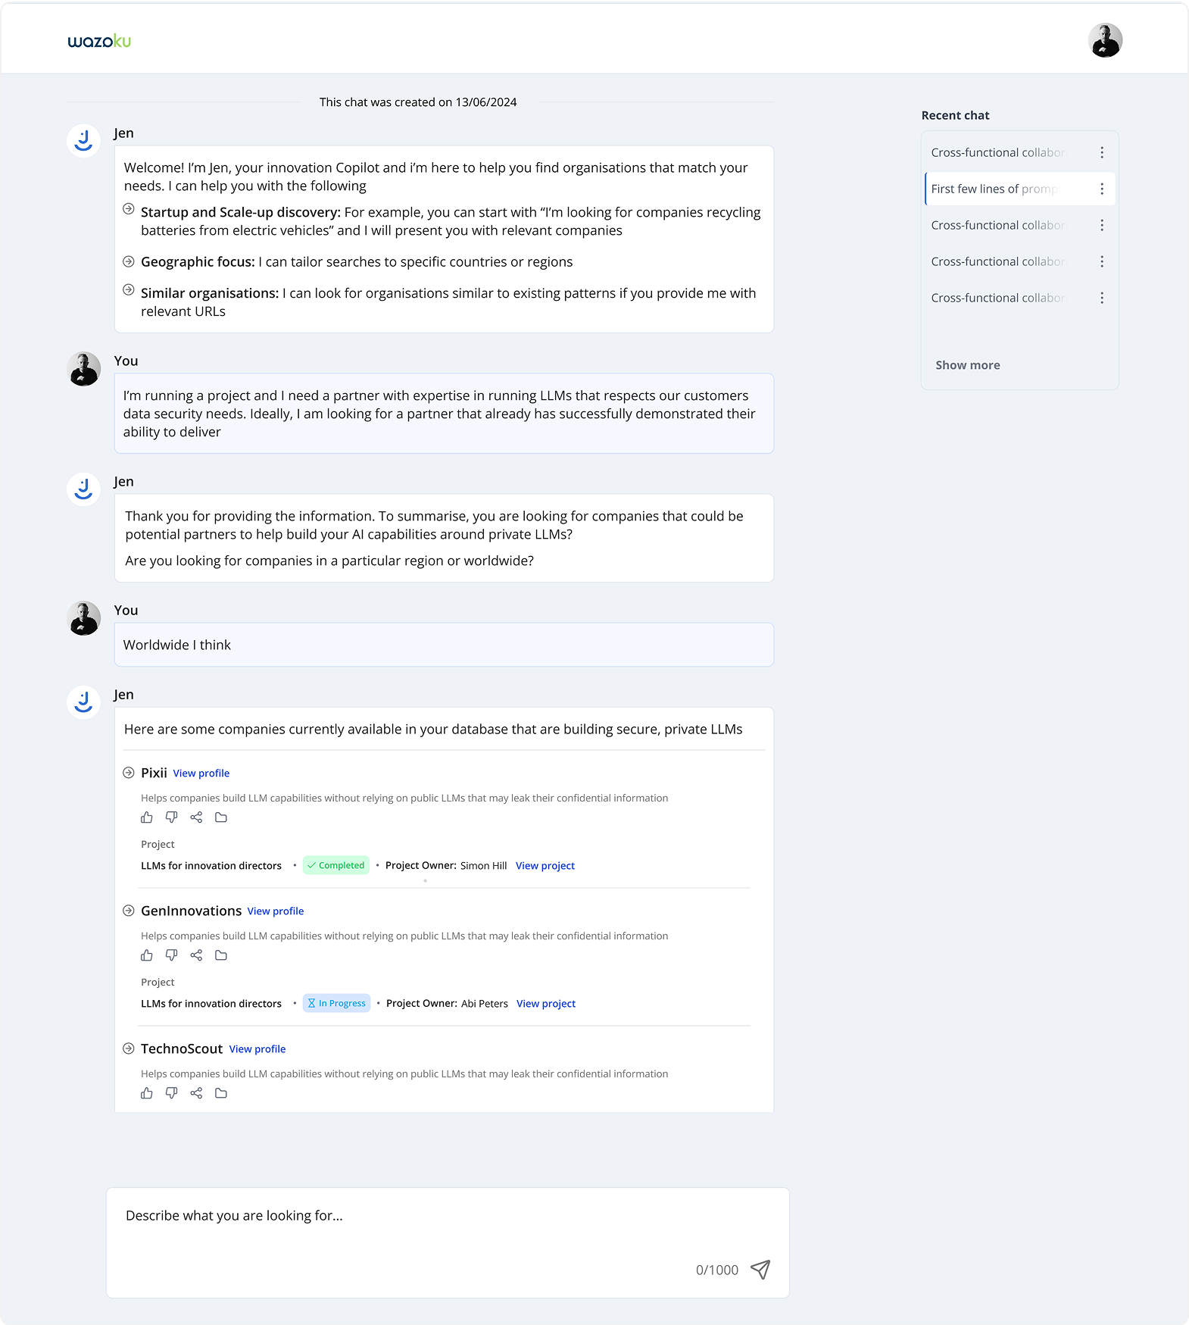Click the 'Worldwide I think' message
Screen dimensions: 1189x1325
444,645
